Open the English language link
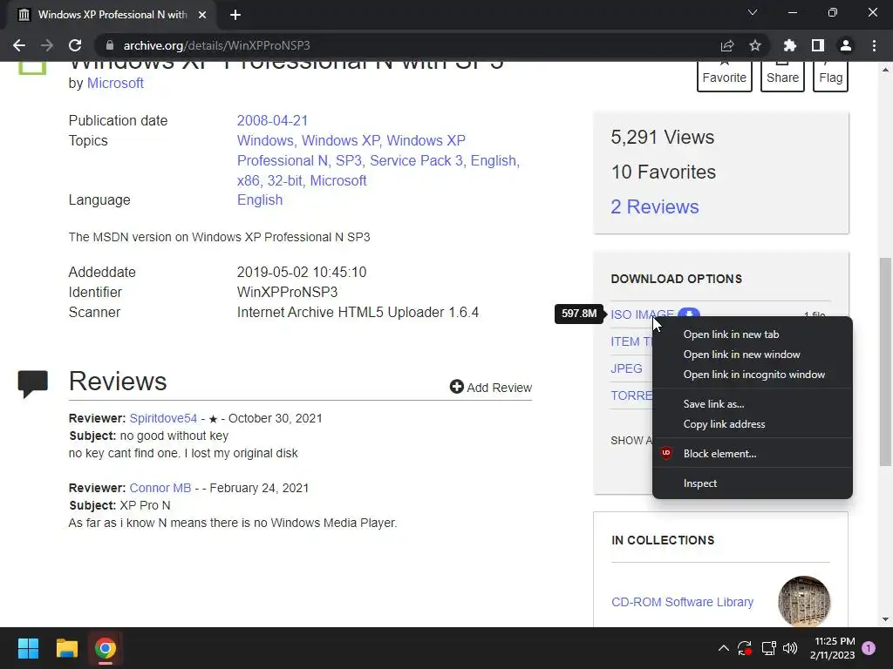 click(x=260, y=199)
